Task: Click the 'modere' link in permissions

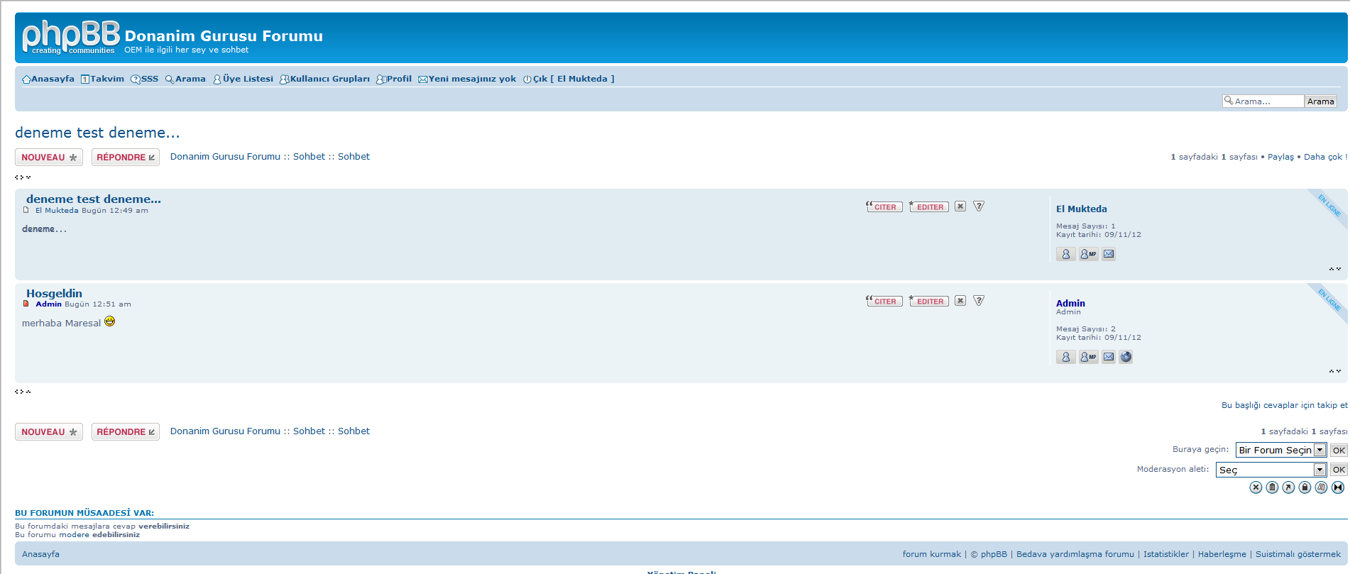Action: pyautogui.click(x=74, y=534)
